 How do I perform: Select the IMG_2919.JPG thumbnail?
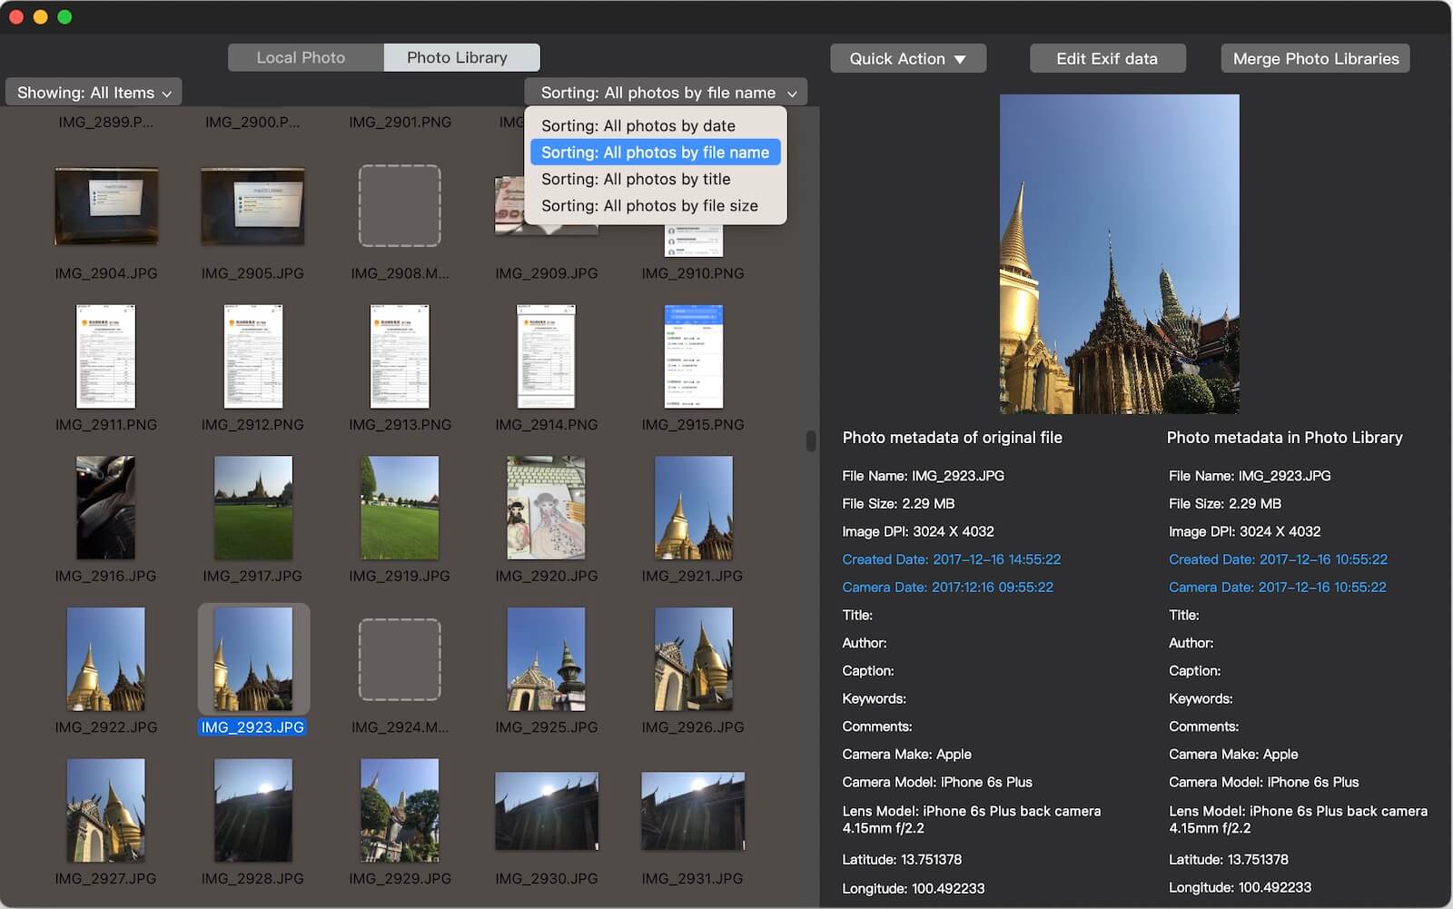tap(400, 508)
